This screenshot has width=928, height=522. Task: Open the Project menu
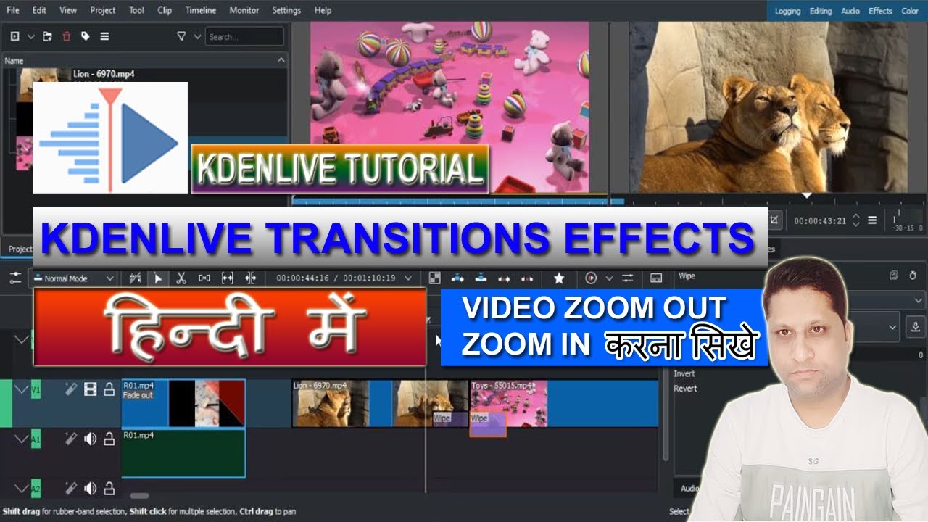point(103,10)
